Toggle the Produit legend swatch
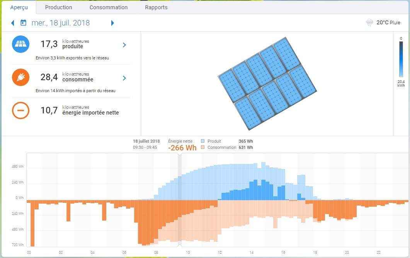The image size is (410, 258). [202, 141]
